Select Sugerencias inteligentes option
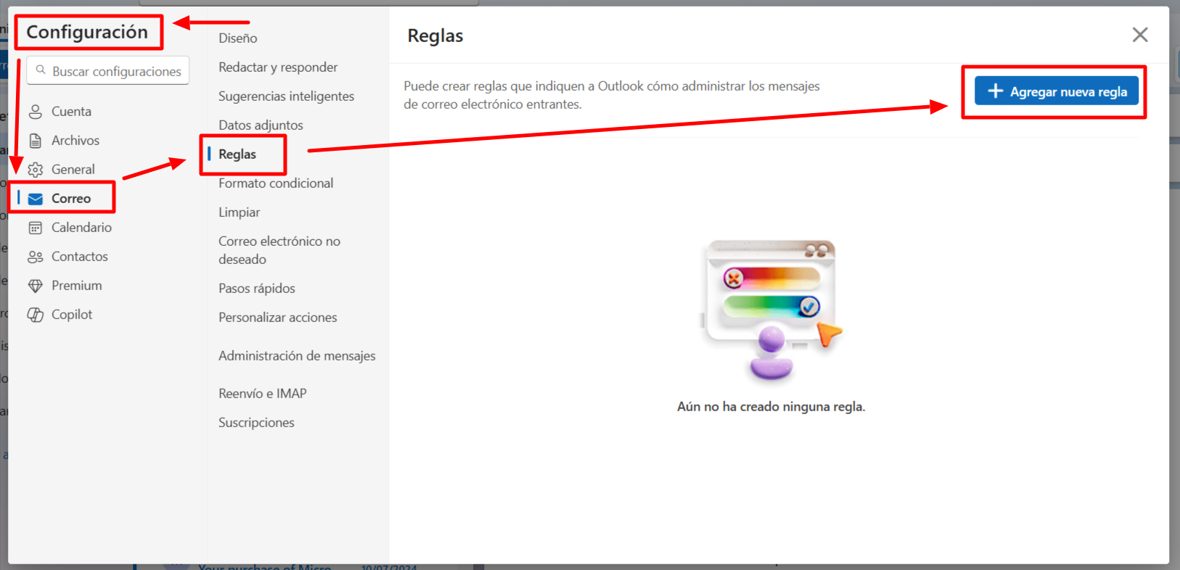Image resolution: width=1180 pixels, height=570 pixels. point(286,96)
